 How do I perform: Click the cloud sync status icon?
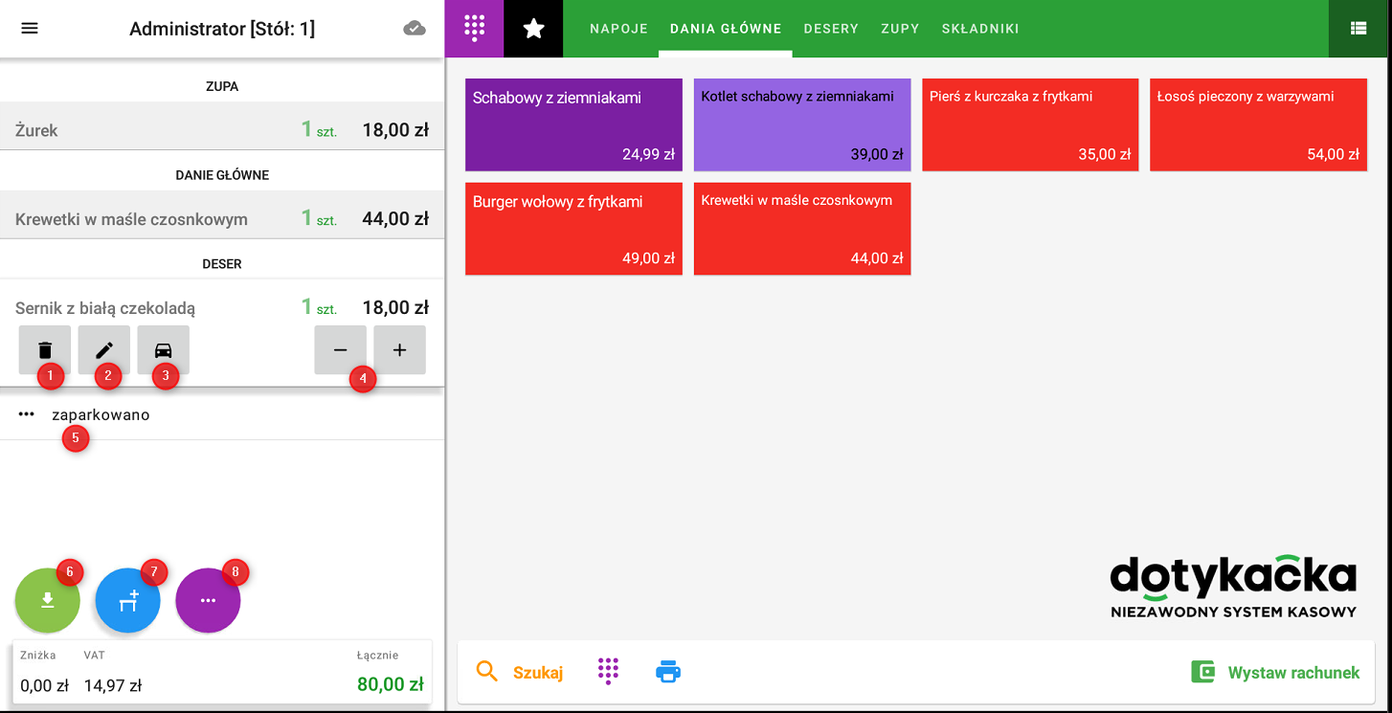point(415,29)
